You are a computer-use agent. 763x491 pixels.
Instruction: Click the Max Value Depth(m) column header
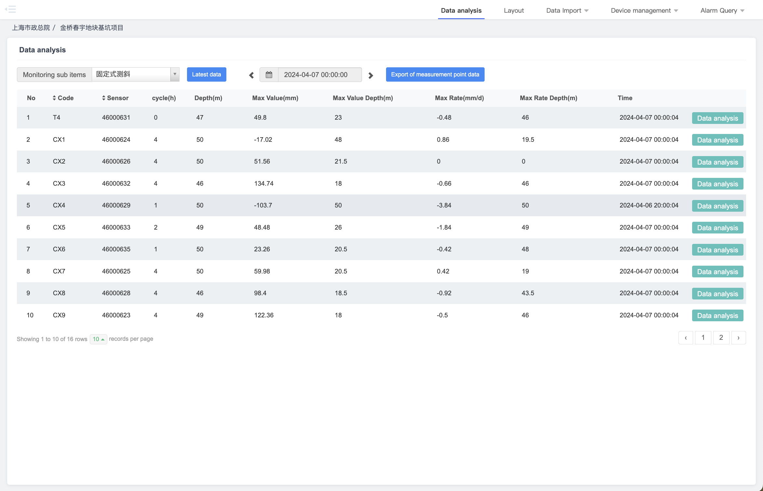tap(363, 98)
